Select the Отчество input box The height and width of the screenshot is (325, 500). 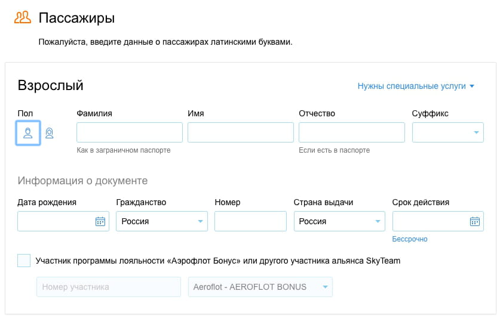point(351,132)
